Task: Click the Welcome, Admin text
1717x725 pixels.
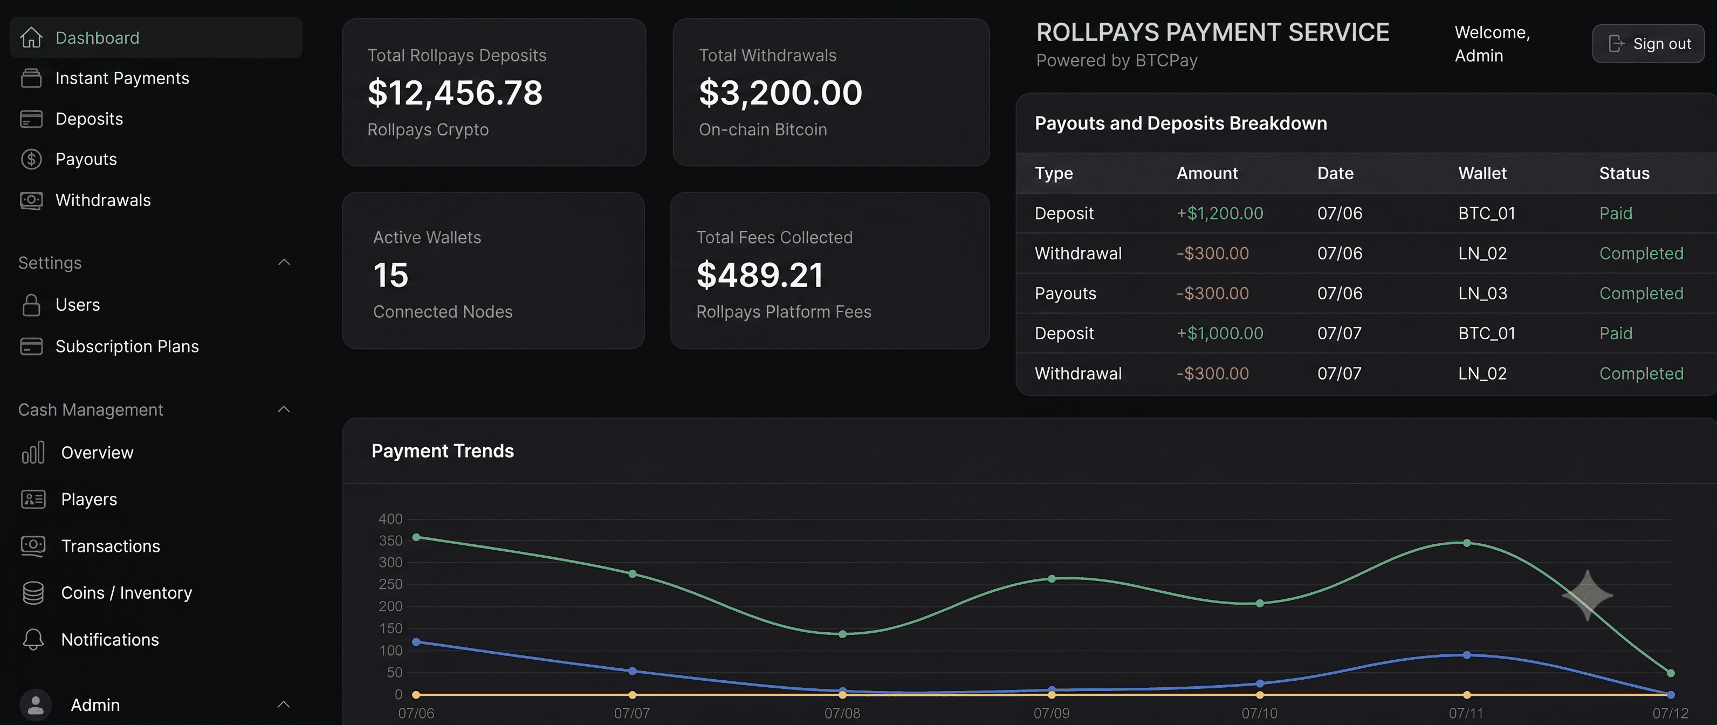Action: [1492, 43]
